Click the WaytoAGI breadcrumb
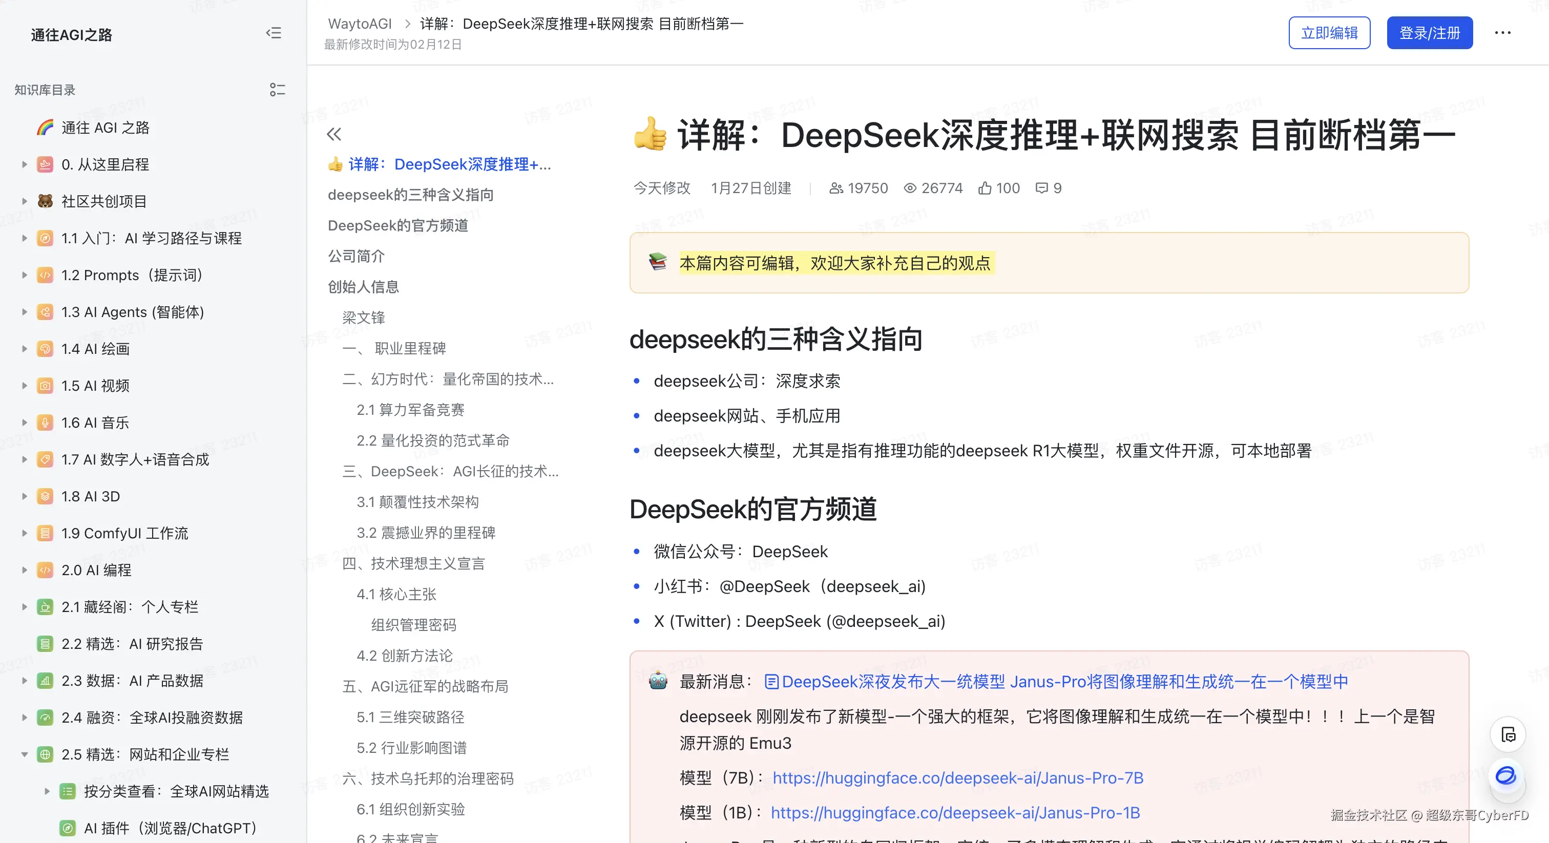The width and height of the screenshot is (1549, 843). [x=360, y=24]
